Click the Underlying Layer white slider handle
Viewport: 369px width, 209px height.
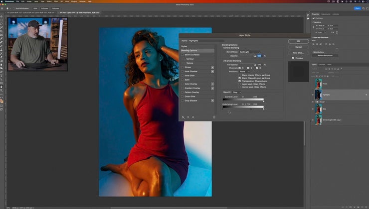pos(263,108)
